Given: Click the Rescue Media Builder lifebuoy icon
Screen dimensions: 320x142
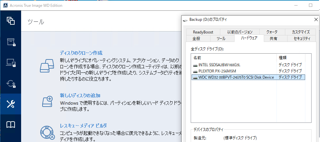Looking at the screenshot, I should tap(47, 133).
